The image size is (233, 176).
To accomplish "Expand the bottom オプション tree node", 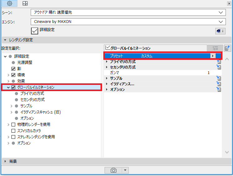I will click(x=8, y=143).
